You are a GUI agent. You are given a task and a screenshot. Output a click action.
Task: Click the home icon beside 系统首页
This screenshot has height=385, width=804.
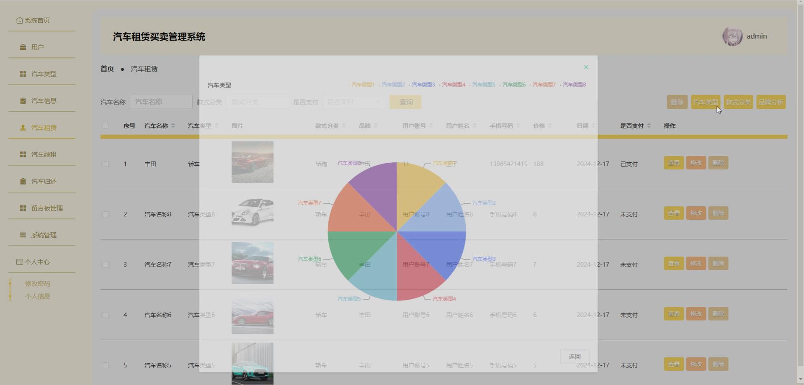19,20
